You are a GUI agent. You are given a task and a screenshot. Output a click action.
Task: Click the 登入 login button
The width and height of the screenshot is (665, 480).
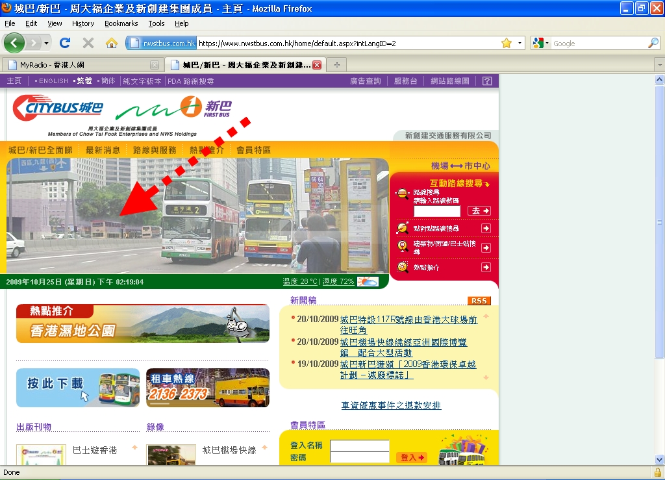(x=412, y=457)
